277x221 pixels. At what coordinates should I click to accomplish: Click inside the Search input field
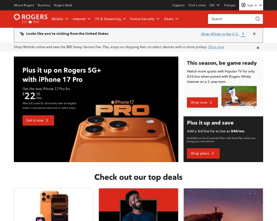[231, 19]
